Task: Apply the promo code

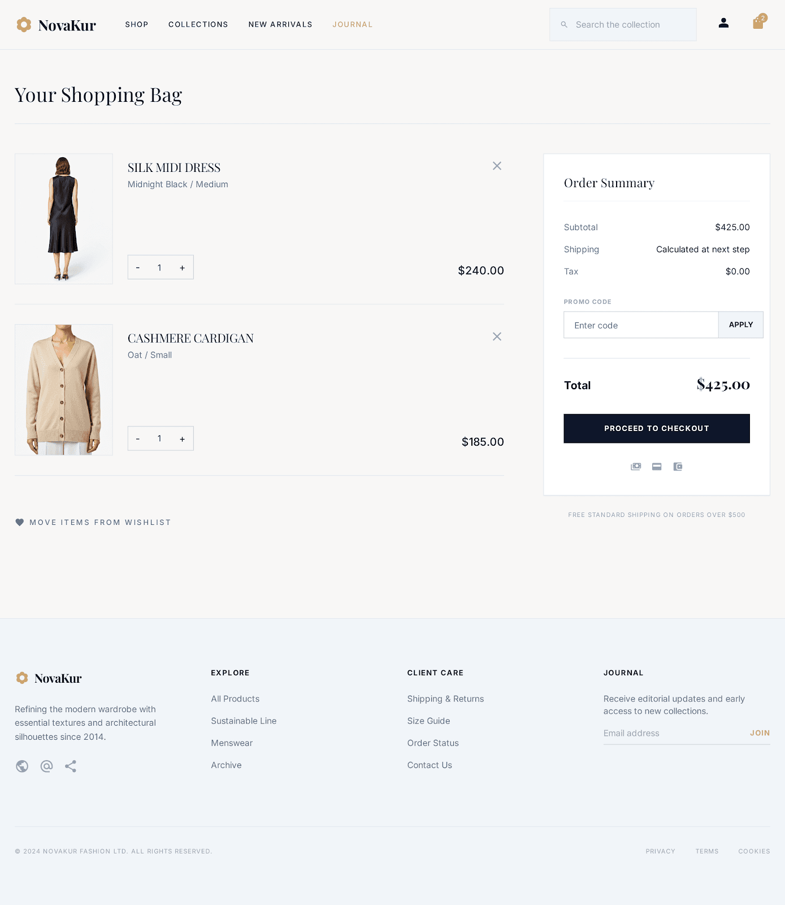Action: click(x=740, y=325)
